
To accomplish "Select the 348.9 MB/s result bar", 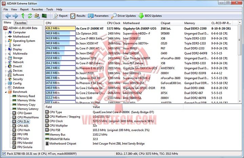I will [x=60, y=33].
